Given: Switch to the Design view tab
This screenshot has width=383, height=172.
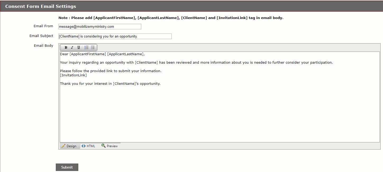Looking at the screenshot, I should click(x=70, y=146).
